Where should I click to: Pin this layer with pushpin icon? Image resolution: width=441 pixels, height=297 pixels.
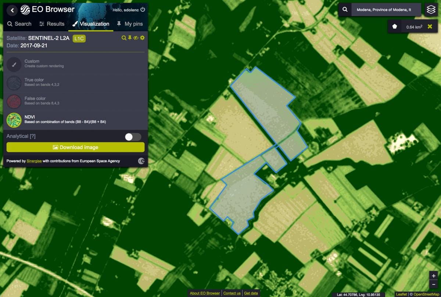coord(130,38)
